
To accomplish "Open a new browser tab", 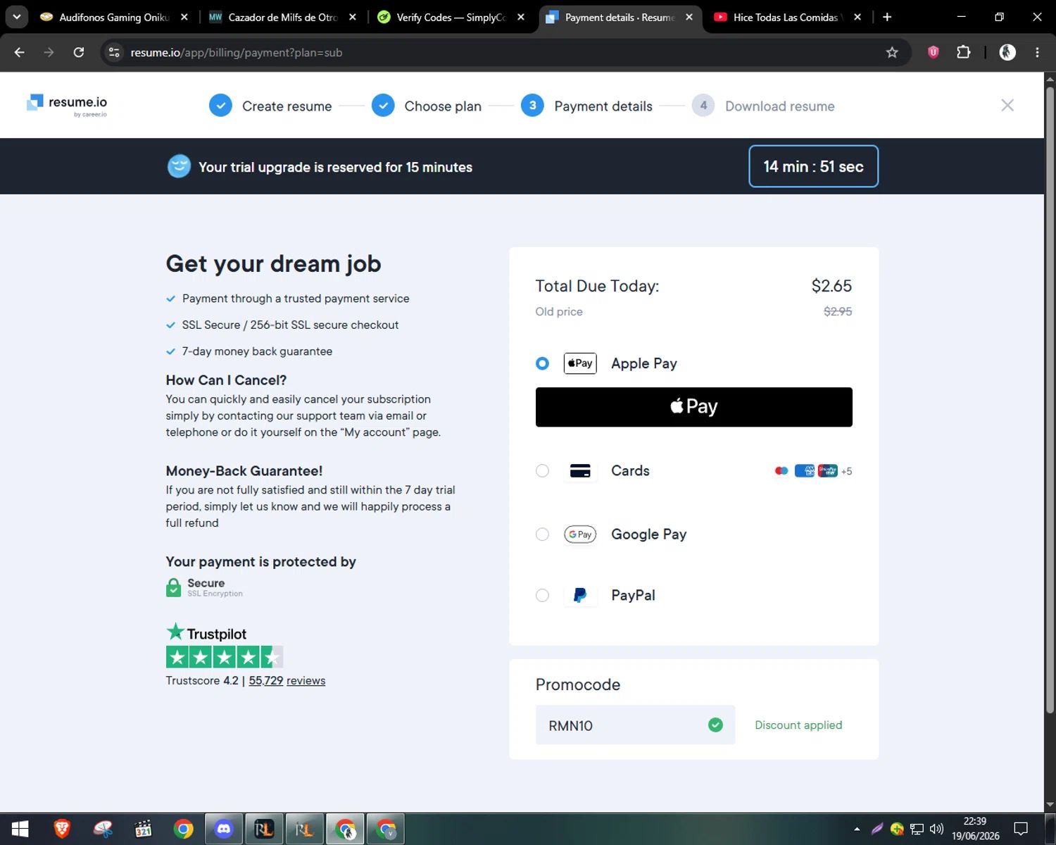I will click(887, 17).
